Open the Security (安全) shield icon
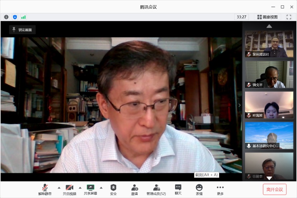The height and width of the screenshot is (198, 297). [x=113, y=189]
